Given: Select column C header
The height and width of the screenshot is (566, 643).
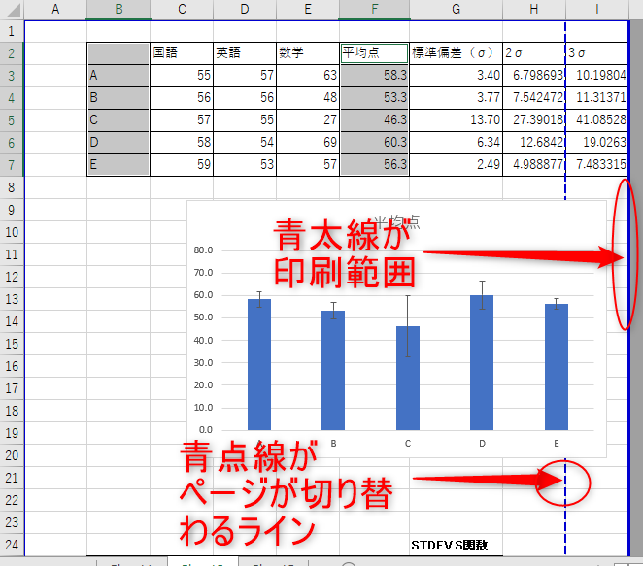Looking at the screenshot, I should pos(182,9).
